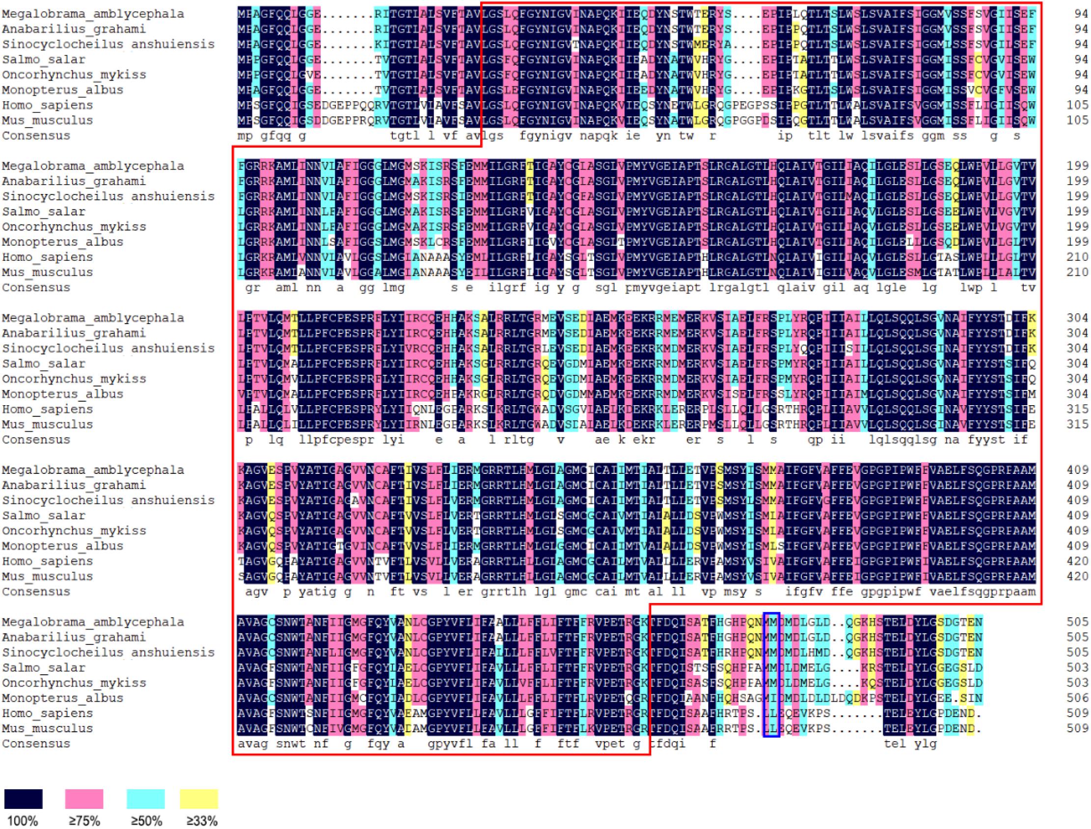Click consensus fragment "gpyvfl"

tap(451, 745)
